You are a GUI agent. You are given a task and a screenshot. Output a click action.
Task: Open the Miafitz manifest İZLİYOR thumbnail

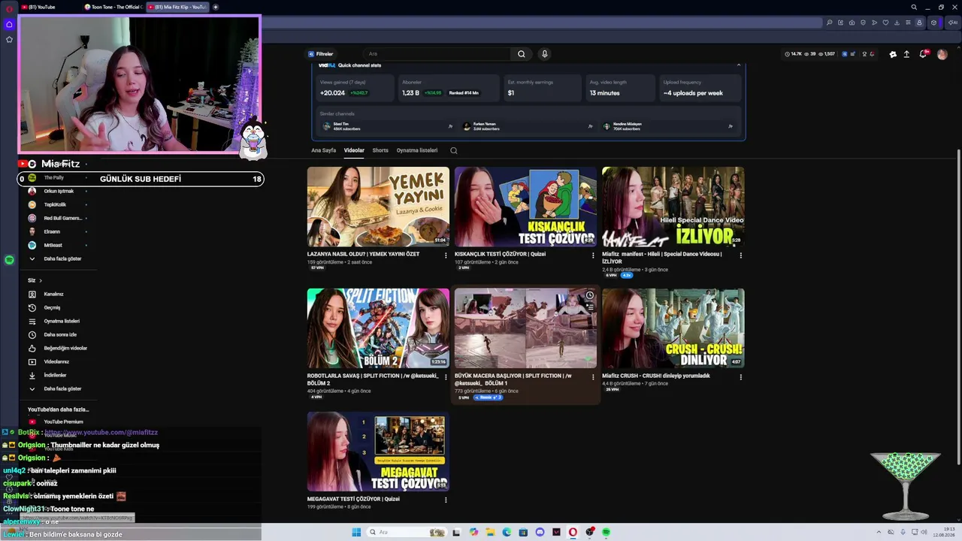(x=673, y=207)
